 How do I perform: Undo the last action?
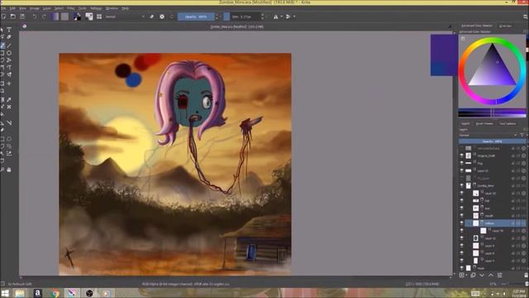(x=35, y=17)
